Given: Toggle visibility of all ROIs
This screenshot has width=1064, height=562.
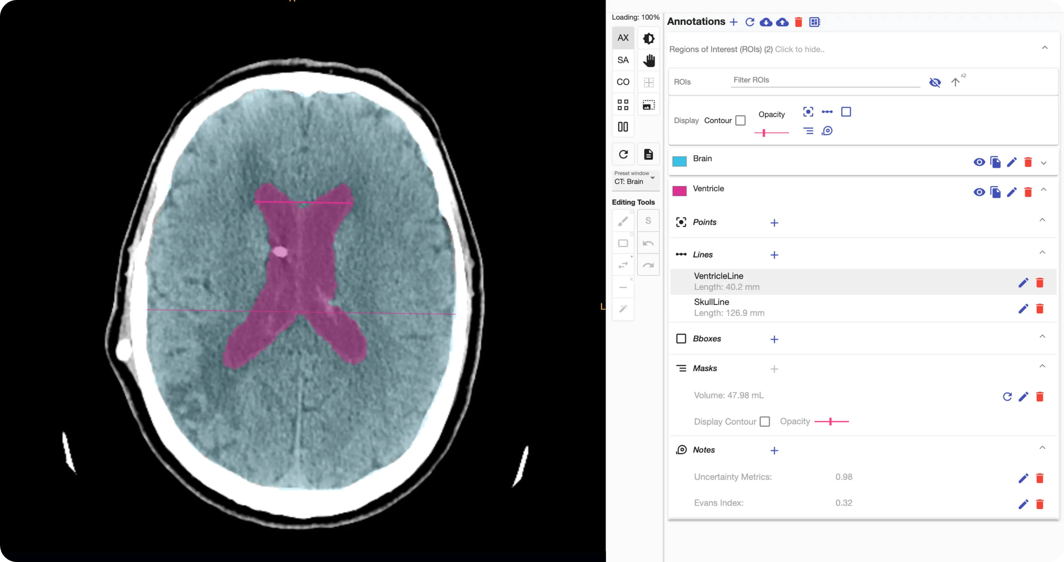Looking at the screenshot, I should pos(935,82).
